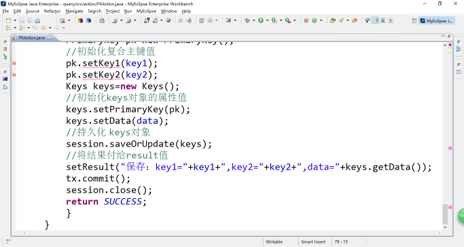This screenshot has height=247, width=464.
Task: Click the 79 : 15 cursor position
Action: tap(341, 242)
